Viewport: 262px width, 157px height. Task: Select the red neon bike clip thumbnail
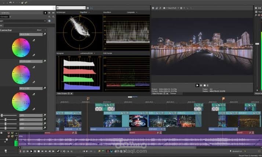138,121
